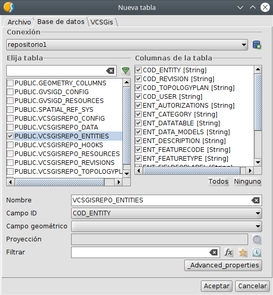Click the Ninguno button
Image resolution: width=273 pixels, height=295 pixels.
coord(247,182)
